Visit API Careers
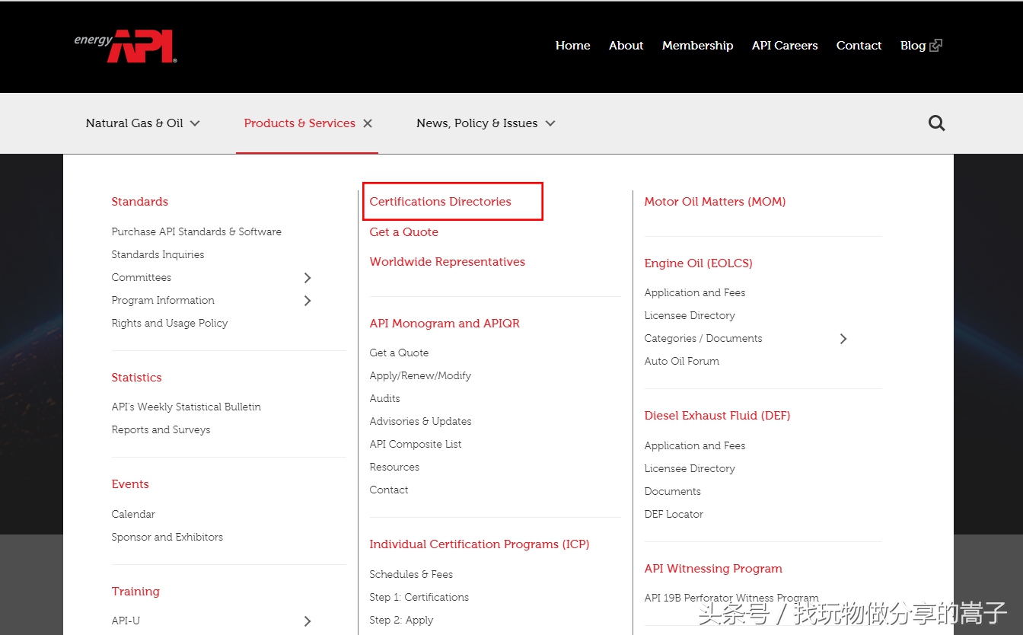This screenshot has width=1023, height=635. 785,46
